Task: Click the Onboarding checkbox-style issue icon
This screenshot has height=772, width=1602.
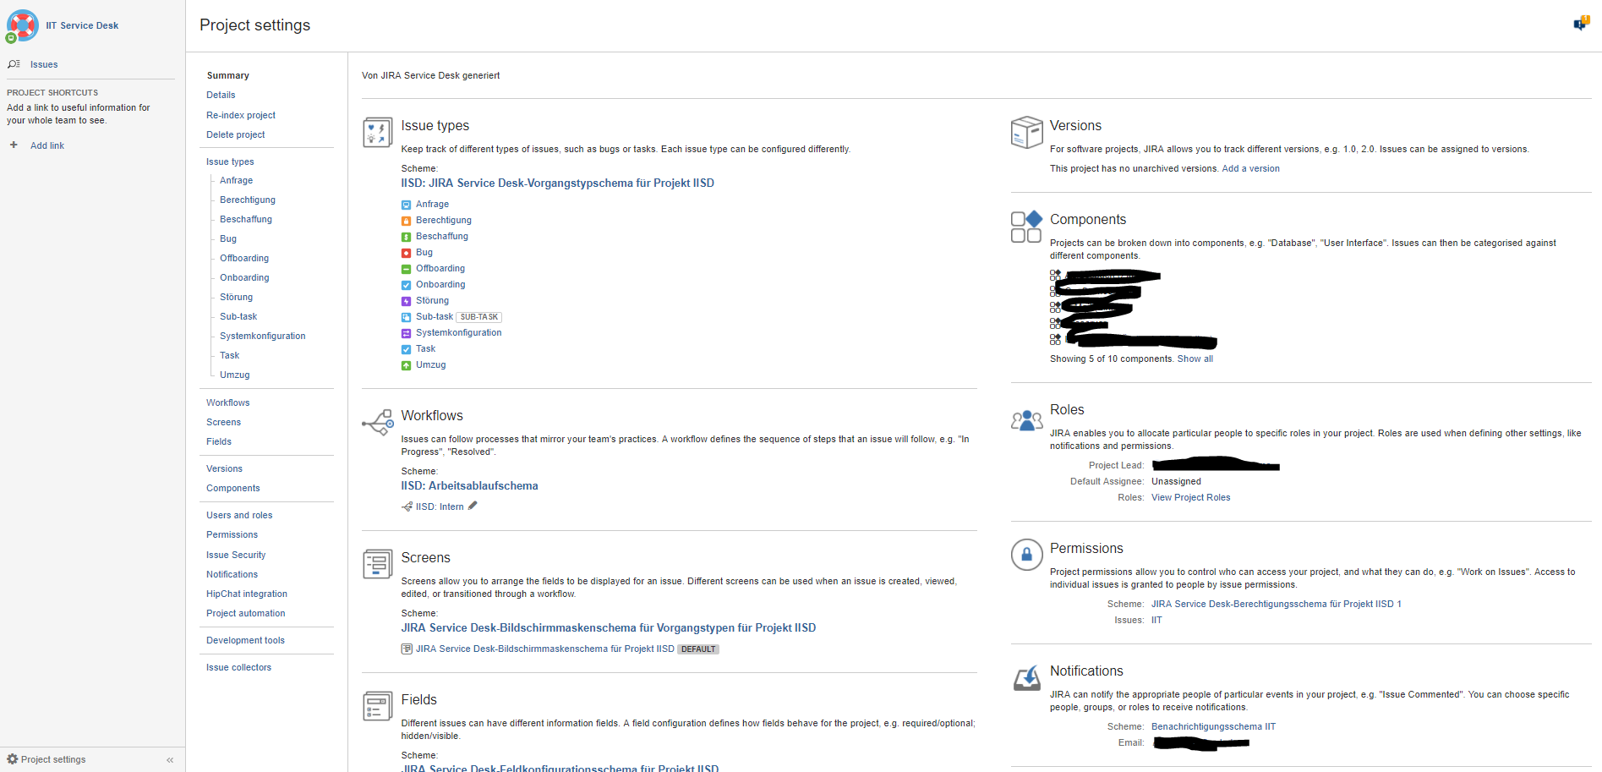Action: coord(406,285)
